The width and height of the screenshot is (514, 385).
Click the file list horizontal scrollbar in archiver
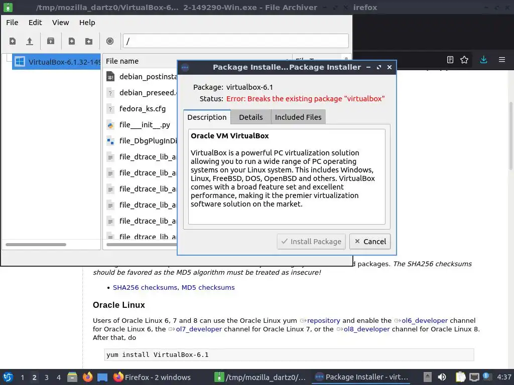click(x=141, y=245)
